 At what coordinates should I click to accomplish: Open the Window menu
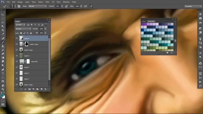[x=66, y=2]
